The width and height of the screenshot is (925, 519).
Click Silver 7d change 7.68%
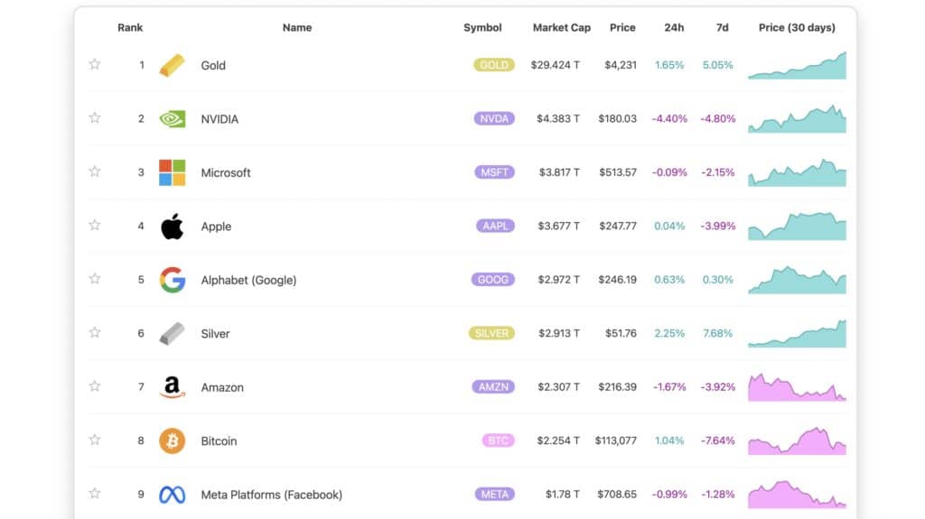717,333
